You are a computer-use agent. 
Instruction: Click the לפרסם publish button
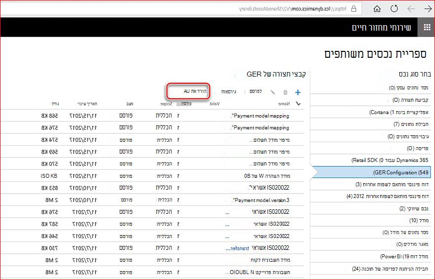coord(256,91)
